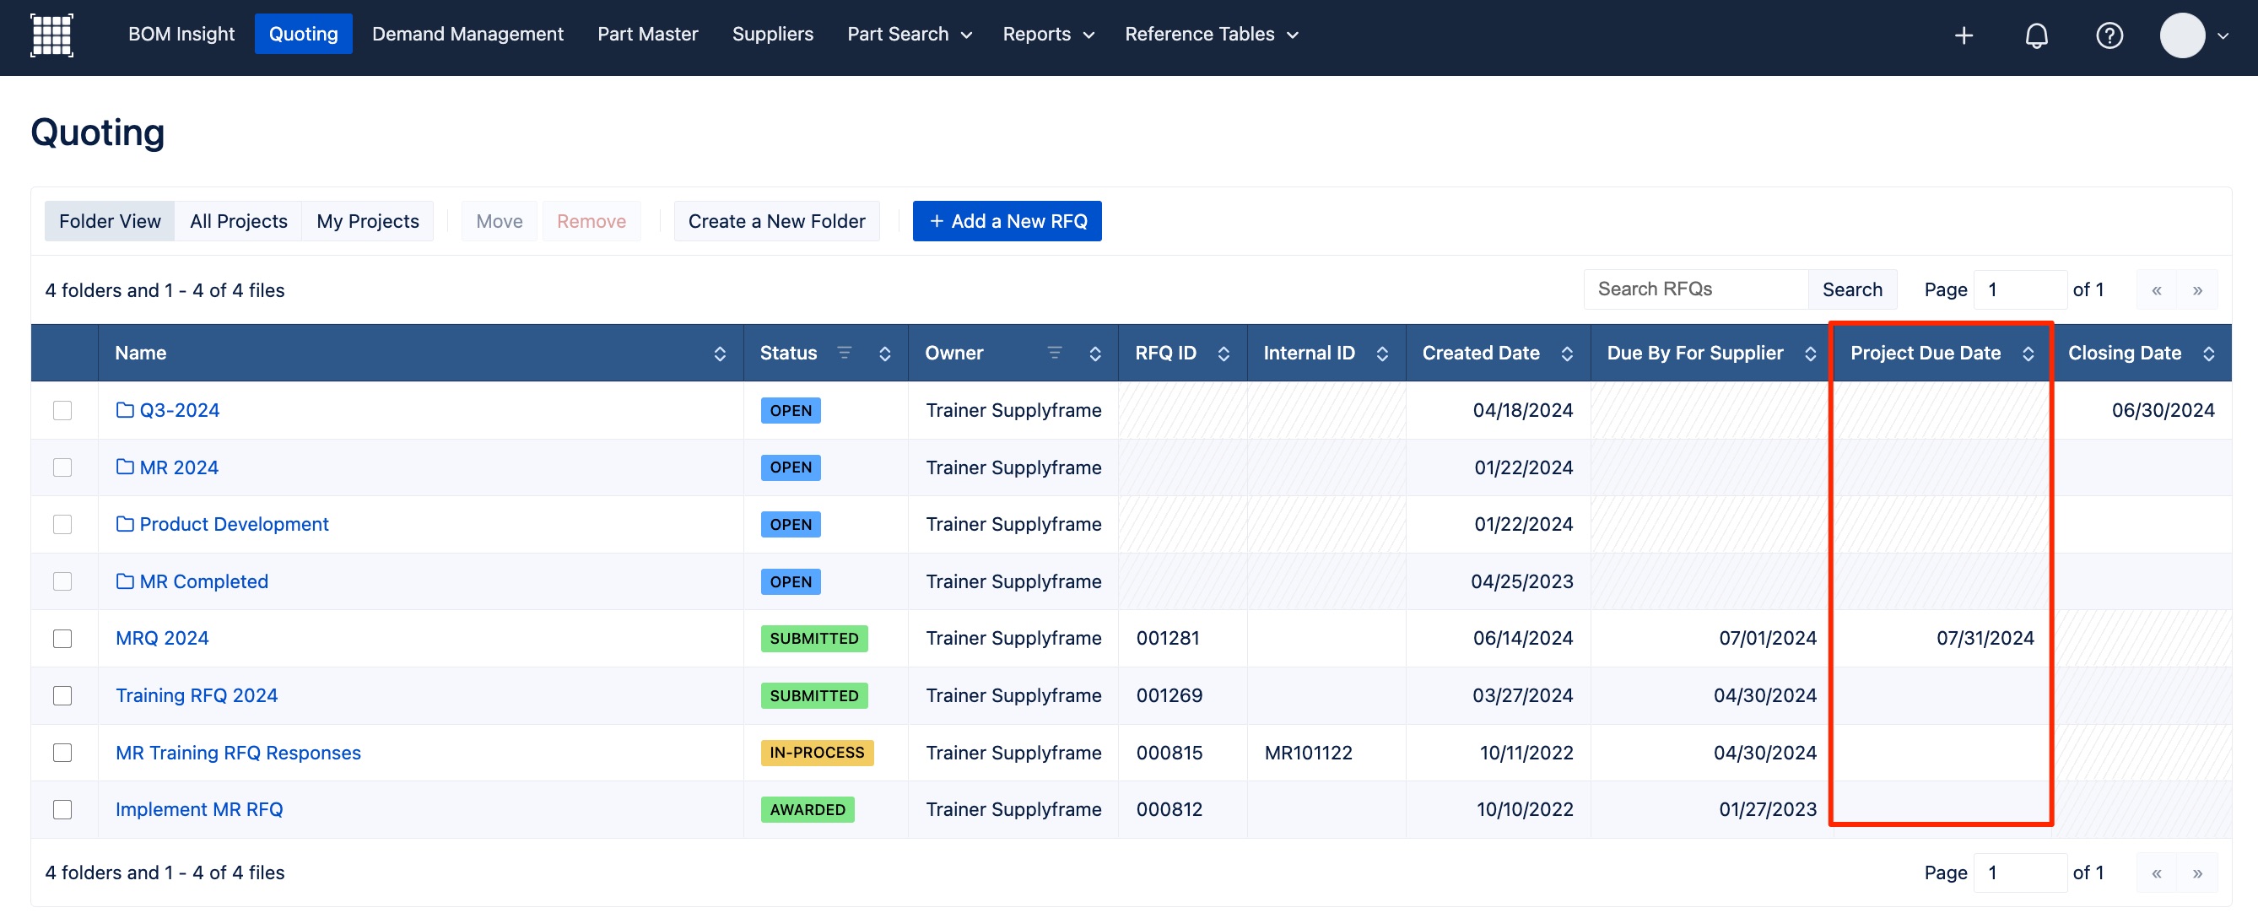
Task: Sort by Name column arrows
Action: [x=720, y=353]
